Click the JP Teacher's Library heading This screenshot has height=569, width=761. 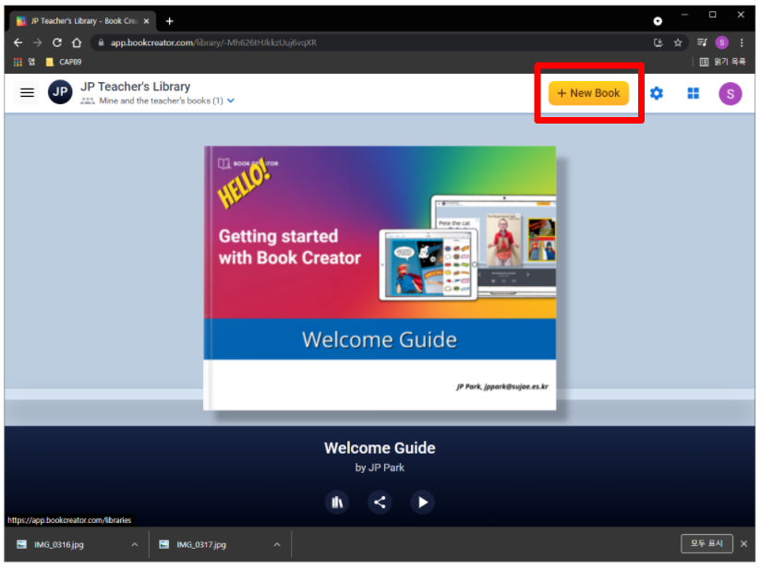(x=136, y=87)
